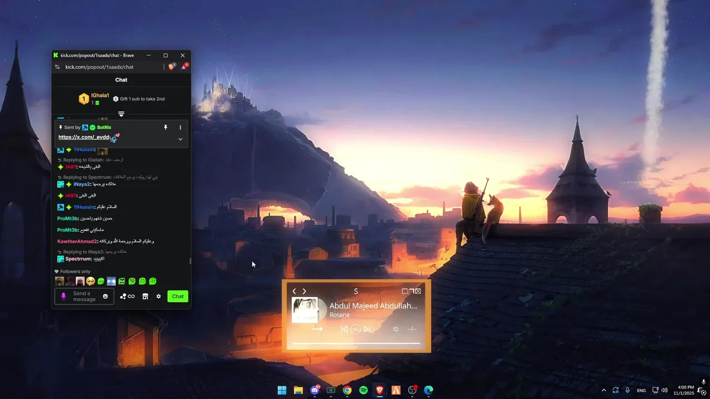
Task: Open OBS Studio from taskbar
Action: tap(412, 390)
